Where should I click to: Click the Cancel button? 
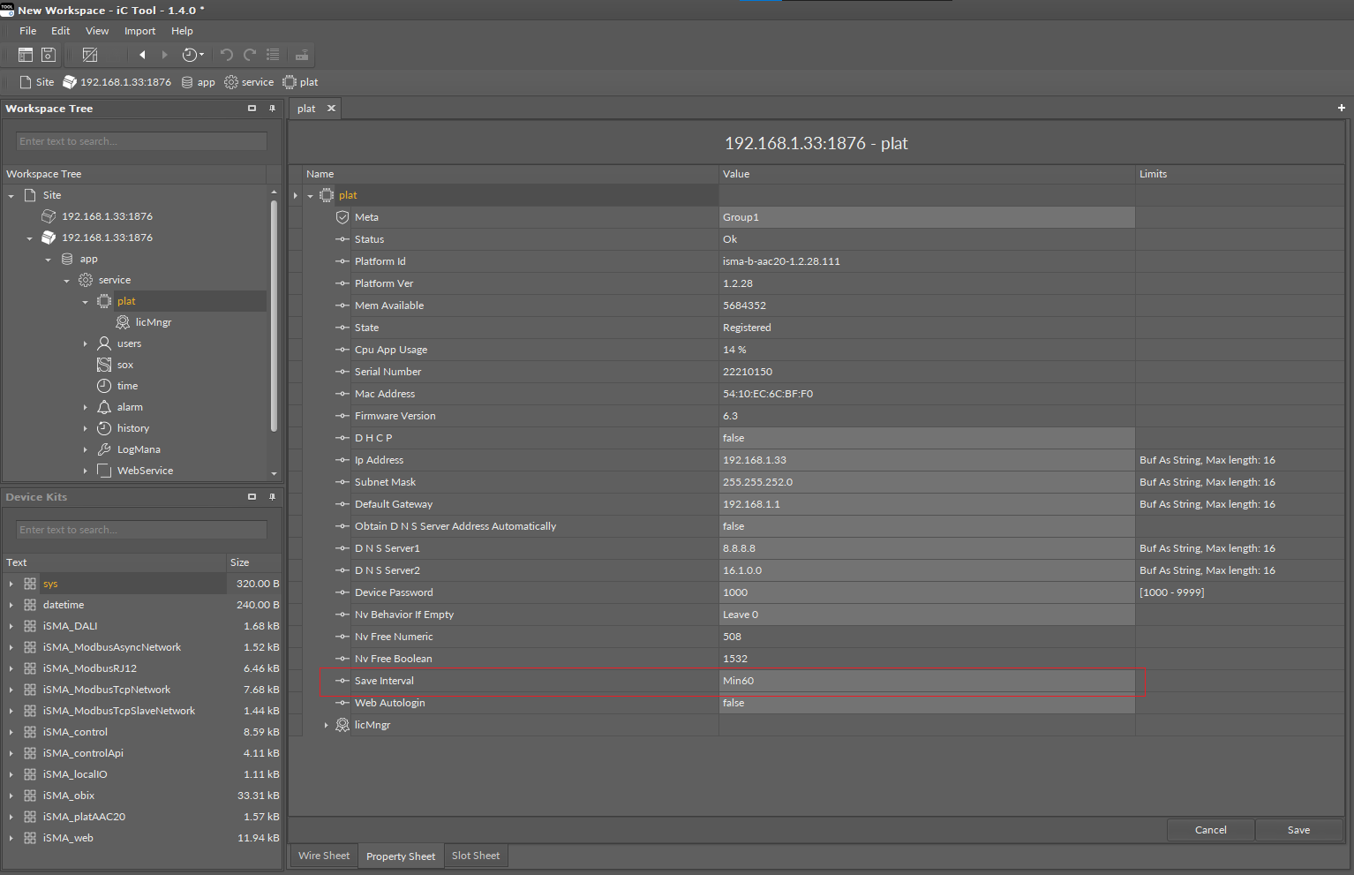(x=1210, y=830)
